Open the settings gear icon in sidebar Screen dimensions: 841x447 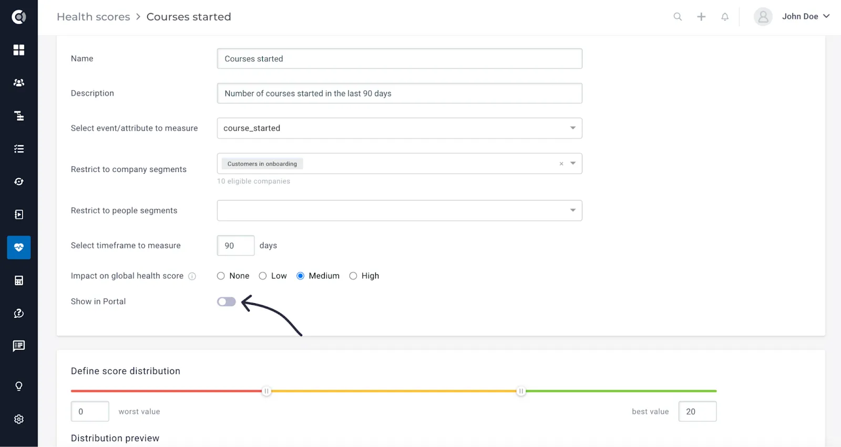(19, 419)
